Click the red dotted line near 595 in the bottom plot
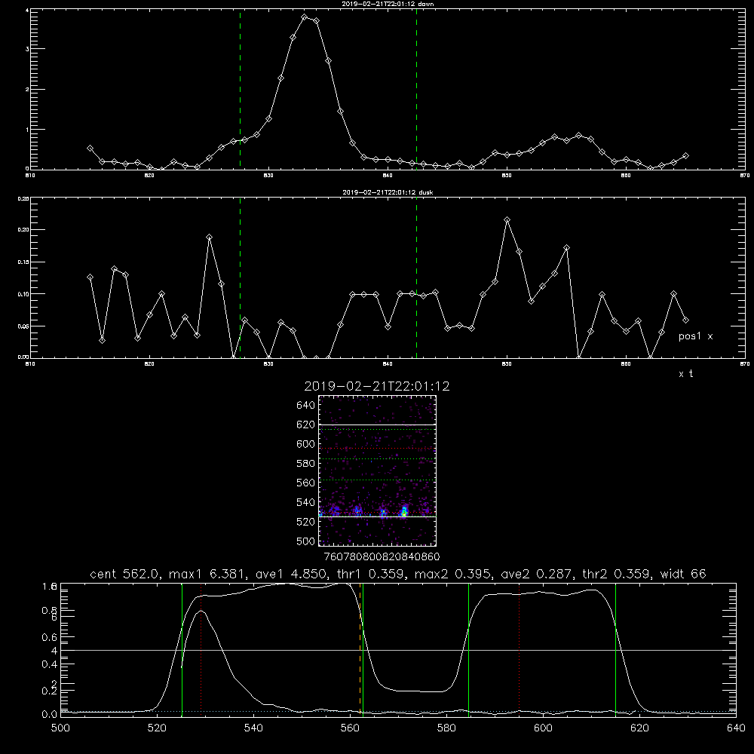Screen dimensions: 754x754 [520, 650]
